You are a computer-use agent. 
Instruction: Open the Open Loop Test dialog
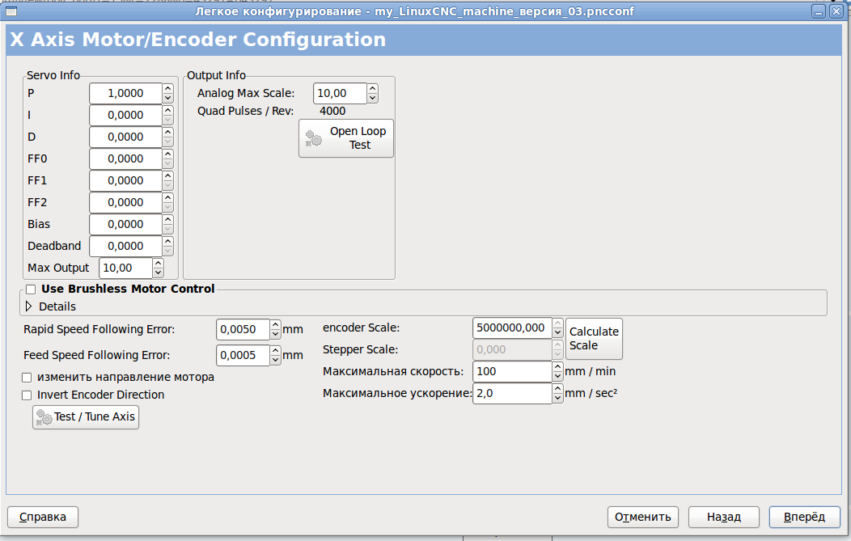coord(345,138)
